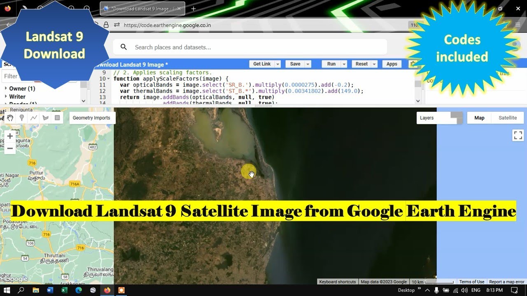Switch to the Firefox taskbar icon
This screenshot has width=527, height=296.
coord(107,290)
